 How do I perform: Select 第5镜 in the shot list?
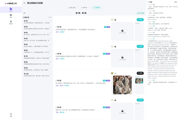click(x=37, y=45)
